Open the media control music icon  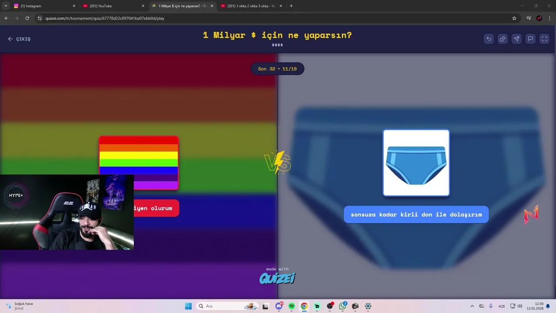coord(529,18)
